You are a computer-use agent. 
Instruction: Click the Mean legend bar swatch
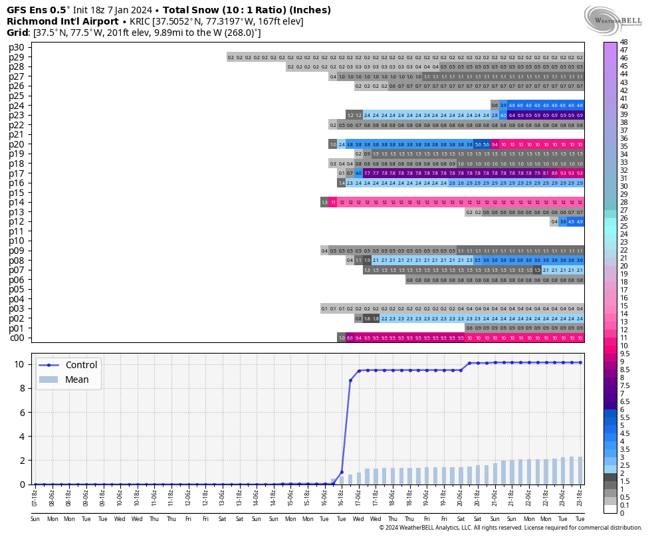click(49, 379)
